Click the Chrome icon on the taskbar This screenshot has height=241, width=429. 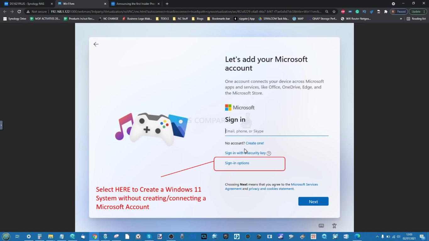(x=94, y=236)
